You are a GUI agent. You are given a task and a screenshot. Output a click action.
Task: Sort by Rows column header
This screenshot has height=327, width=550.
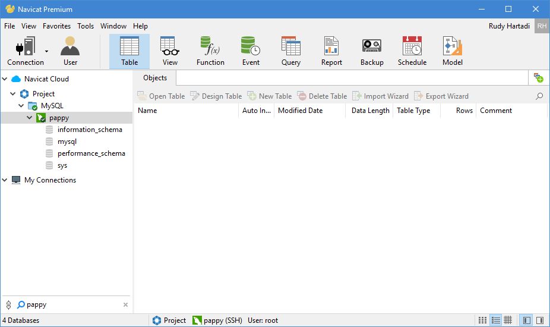pos(459,111)
